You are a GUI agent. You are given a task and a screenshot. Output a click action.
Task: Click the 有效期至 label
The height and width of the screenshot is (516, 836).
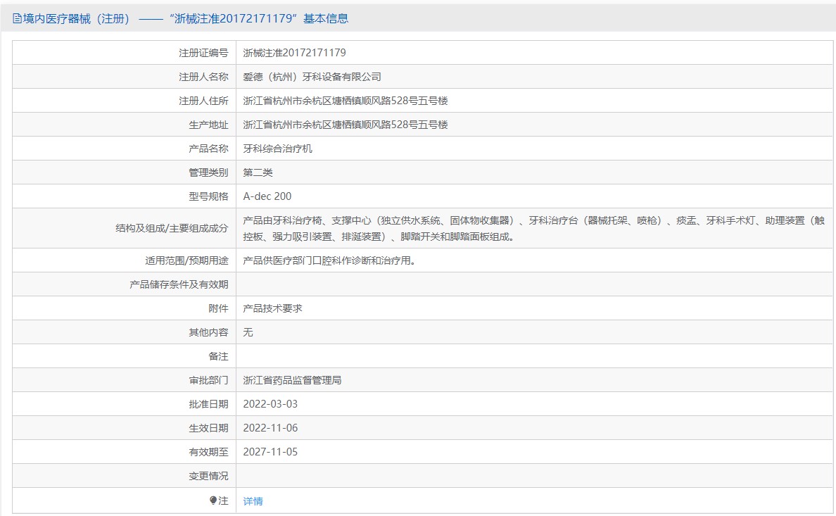[x=208, y=452]
